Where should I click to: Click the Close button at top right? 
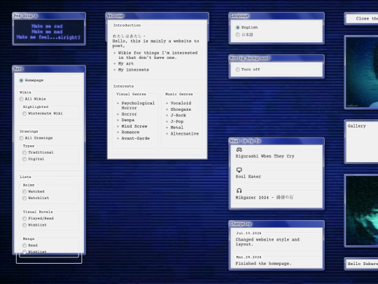click(x=361, y=19)
